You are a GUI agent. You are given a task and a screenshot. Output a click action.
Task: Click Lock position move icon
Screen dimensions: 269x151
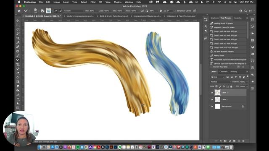(x=224, y=86)
